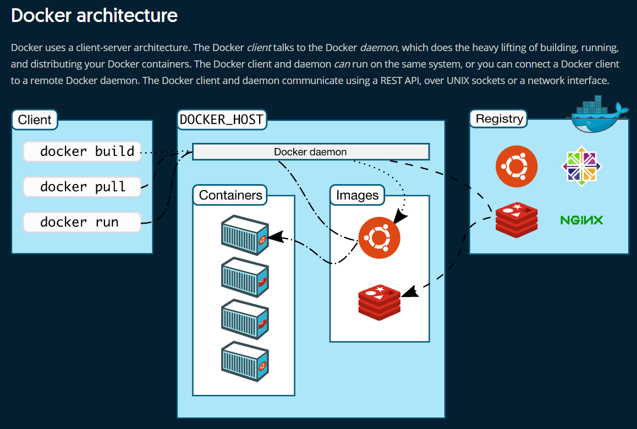The image size is (637, 429).
Task: Select the Images section label
Action: pyautogui.click(x=356, y=194)
